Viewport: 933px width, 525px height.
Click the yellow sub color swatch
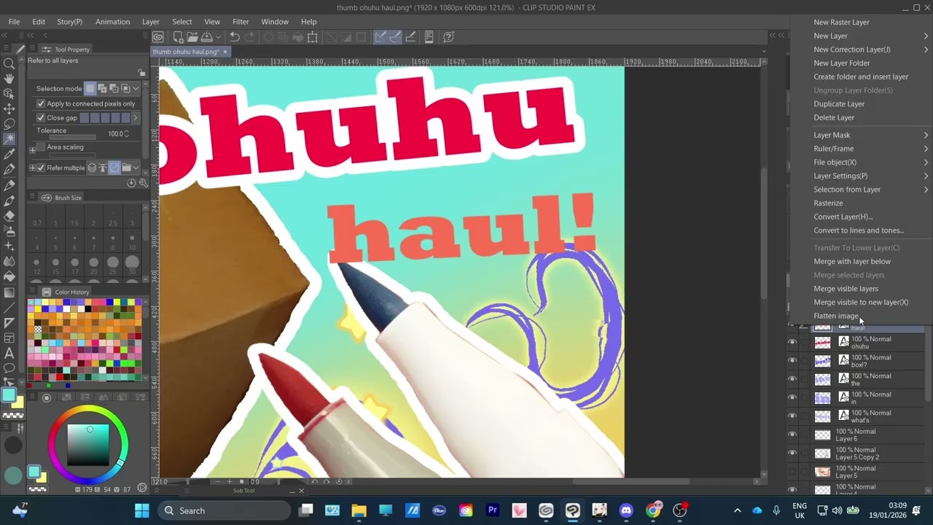(18, 403)
